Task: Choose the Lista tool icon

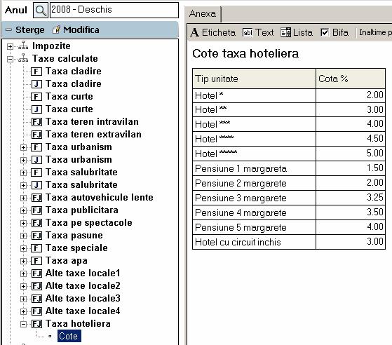Action: [285, 32]
